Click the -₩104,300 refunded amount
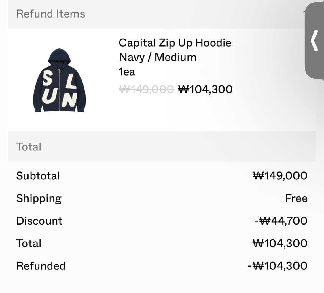This screenshot has height=293, width=324. click(x=277, y=266)
